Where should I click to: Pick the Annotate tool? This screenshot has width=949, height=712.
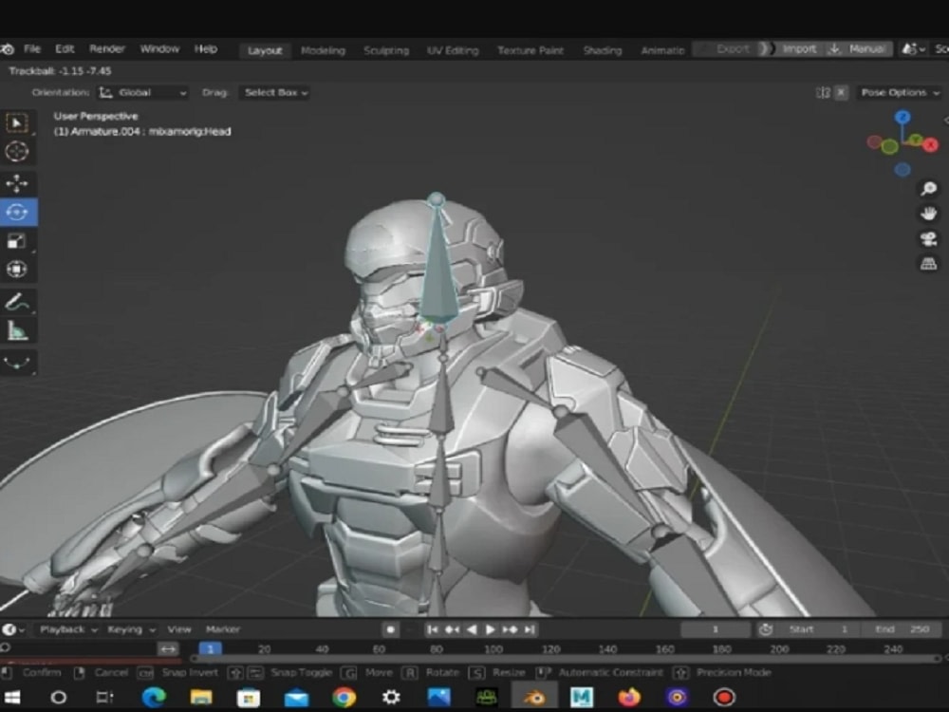coord(15,302)
